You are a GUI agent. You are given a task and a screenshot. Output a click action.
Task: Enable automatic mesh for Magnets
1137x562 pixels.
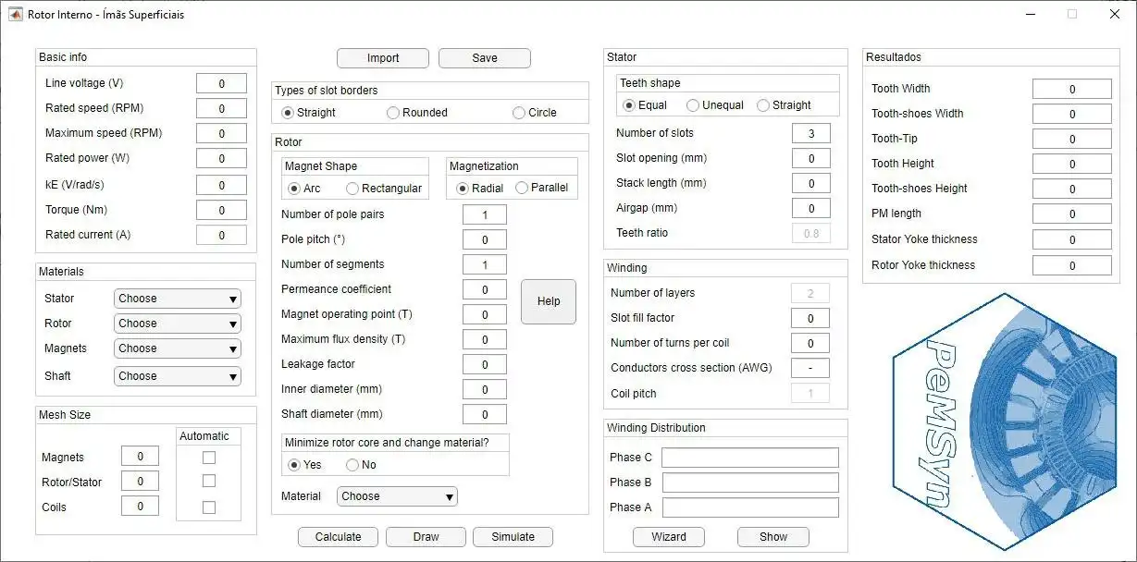click(209, 458)
